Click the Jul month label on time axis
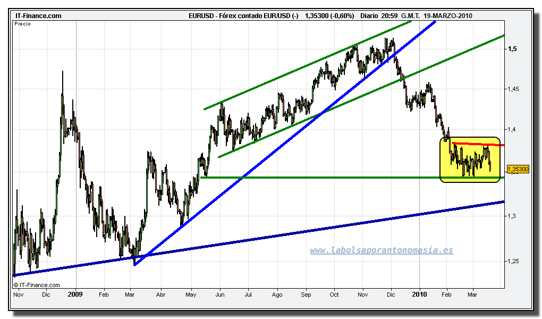 click(248, 295)
